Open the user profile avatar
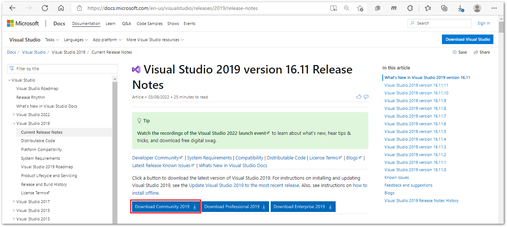Image resolution: width=507 pixels, height=227 pixels. coord(477,8)
